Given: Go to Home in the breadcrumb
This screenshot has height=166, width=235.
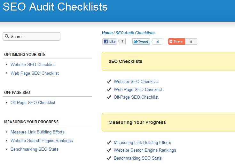Looking at the screenshot, I should point(107,33).
